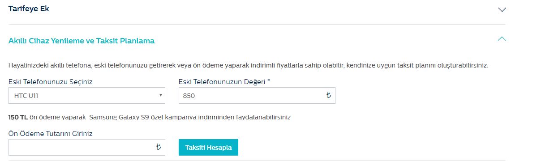Viewport: 537px width, 165px height.
Task: Click the word faydalanabilirsiniz in campaign notice
Action: click(x=263, y=117)
